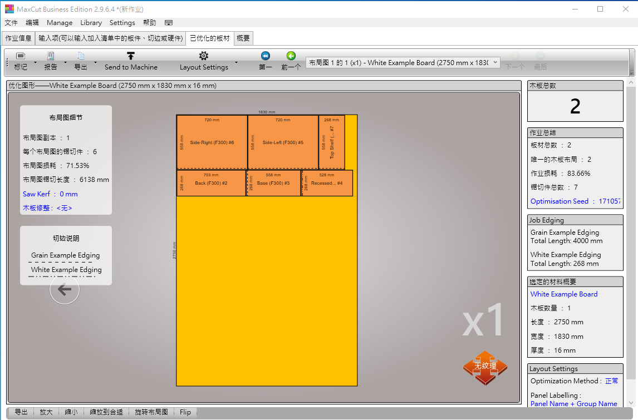Expand the dropdown arrow beside Layout Settings
Image resolution: width=638 pixels, height=420 pixels.
click(236, 62)
